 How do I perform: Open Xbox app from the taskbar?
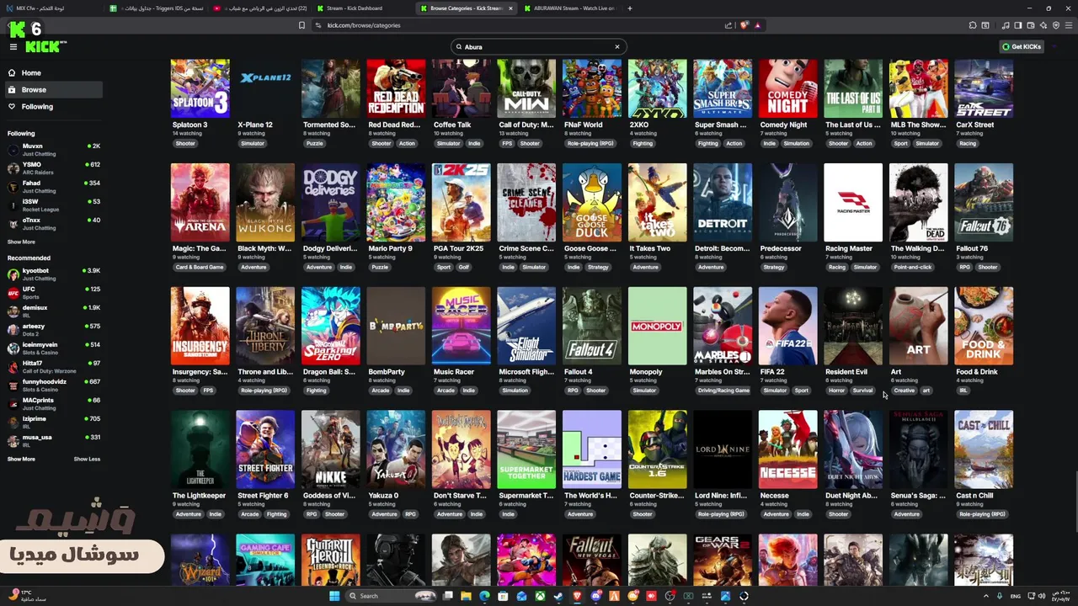[x=540, y=596]
